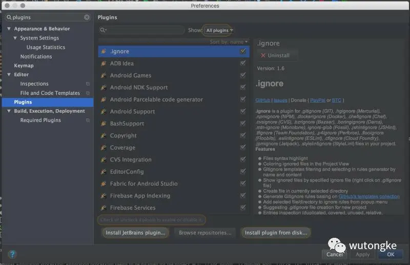
Task: Toggle Android Parcelable code generator checkbox
Action: (x=243, y=99)
